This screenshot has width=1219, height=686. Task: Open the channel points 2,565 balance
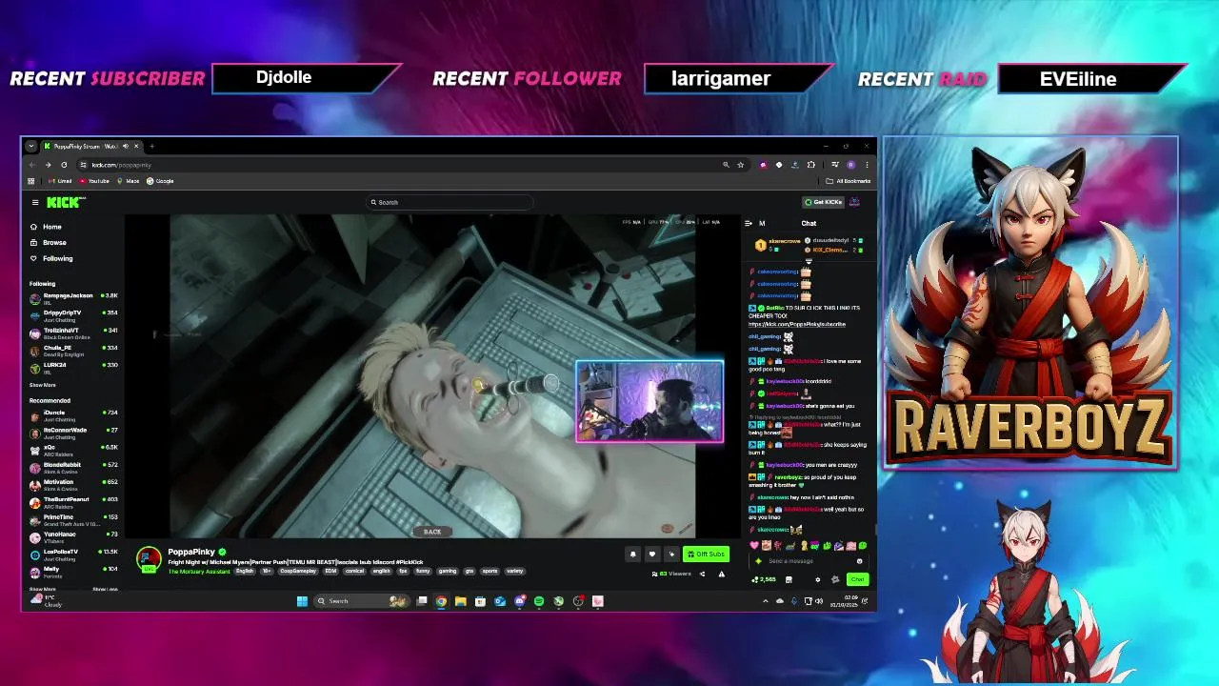point(764,579)
